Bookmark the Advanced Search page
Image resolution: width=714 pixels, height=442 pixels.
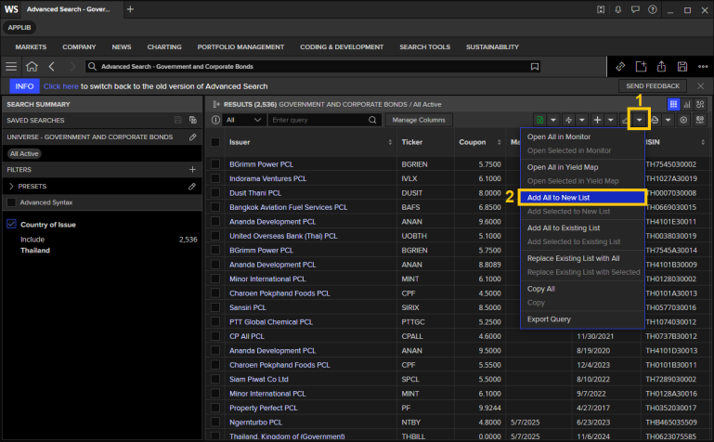pyautogui.click(x=535, y=67)
